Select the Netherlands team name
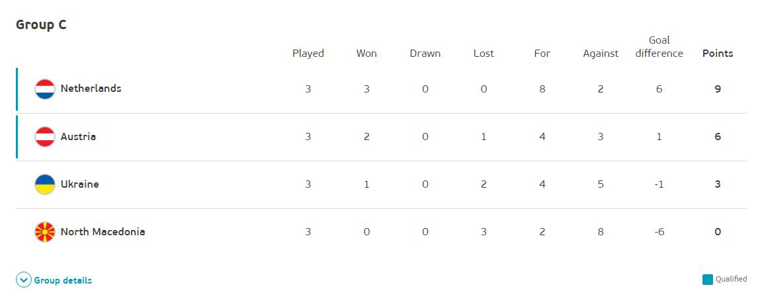The height and width of the screenshot is (304, 762). (x=91, y=89)
